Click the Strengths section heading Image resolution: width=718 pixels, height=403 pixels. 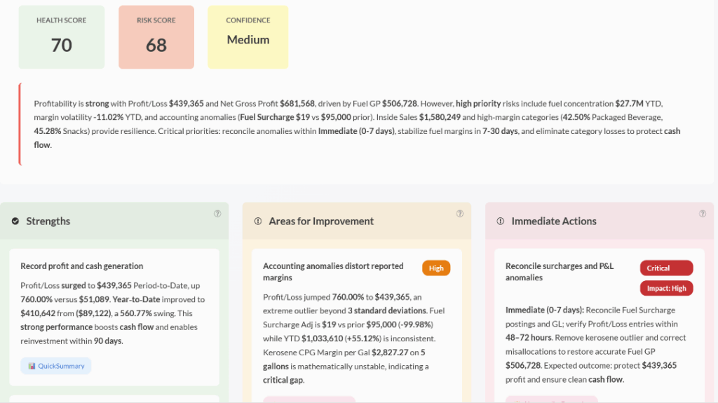coord(48,221)
